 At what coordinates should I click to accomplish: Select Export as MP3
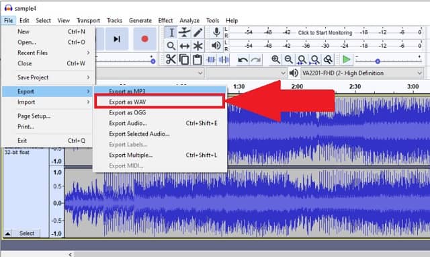click(x=160, y=91)
